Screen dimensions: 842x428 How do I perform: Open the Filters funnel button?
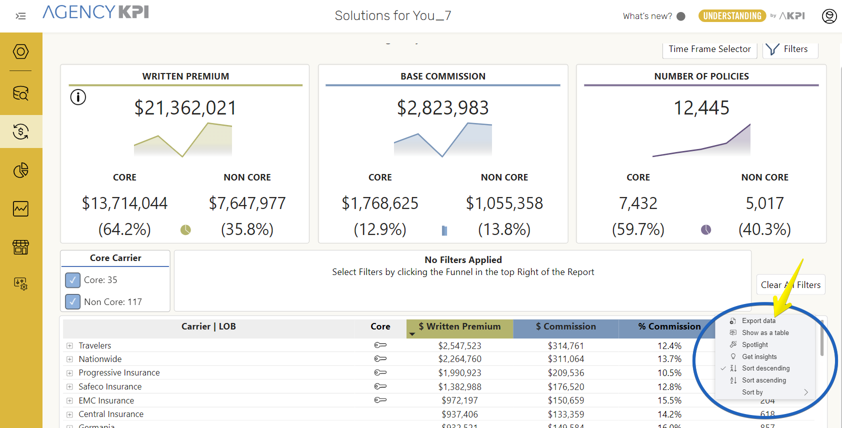(789, 49)
